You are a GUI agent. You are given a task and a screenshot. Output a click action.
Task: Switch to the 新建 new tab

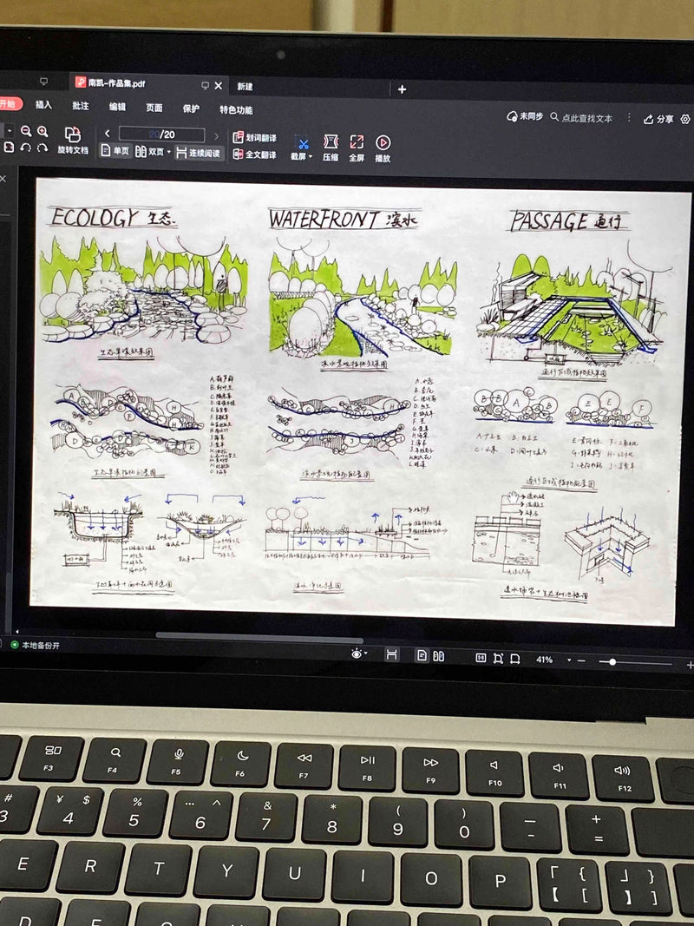pyautogui.click(x=245, y=87)
